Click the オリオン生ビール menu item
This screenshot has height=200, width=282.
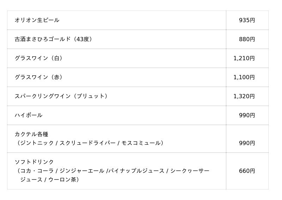(37, 20)
